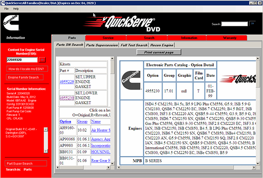Screen dimensions: 263x178
Task: Click down arrow of Original Build info scrollbar
Action: pos(46,151)
